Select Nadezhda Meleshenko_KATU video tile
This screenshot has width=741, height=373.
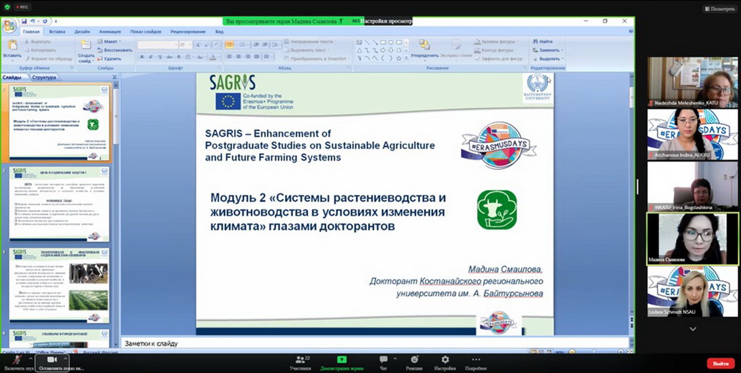pos(693,82)
